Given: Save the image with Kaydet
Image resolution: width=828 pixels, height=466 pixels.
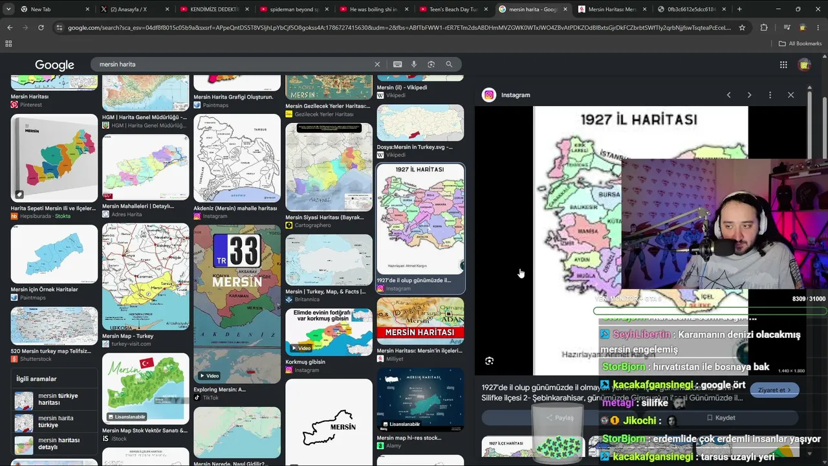Looking at the screenshot, I should [720, 418].
